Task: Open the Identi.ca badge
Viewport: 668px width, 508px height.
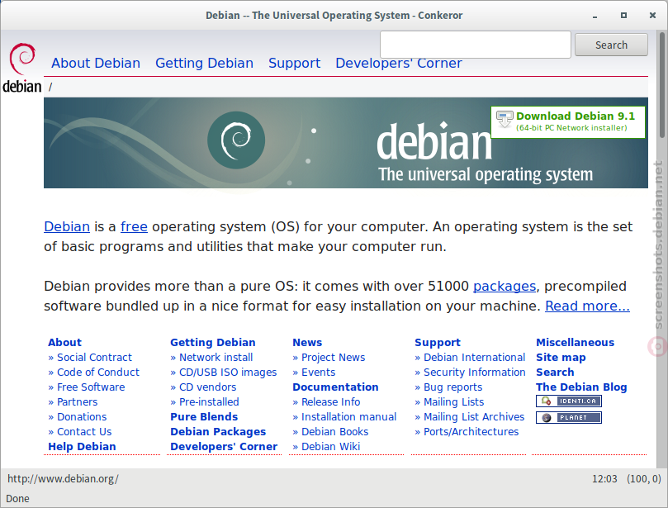Action: point(569,401)
